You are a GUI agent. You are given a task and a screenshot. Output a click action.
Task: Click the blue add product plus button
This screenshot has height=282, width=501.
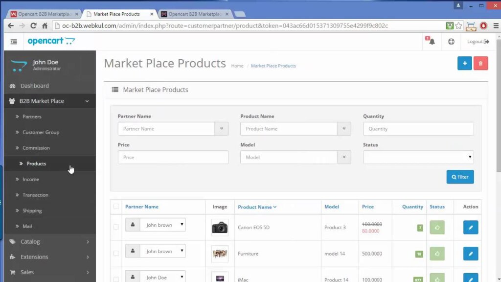coord(465,63)
